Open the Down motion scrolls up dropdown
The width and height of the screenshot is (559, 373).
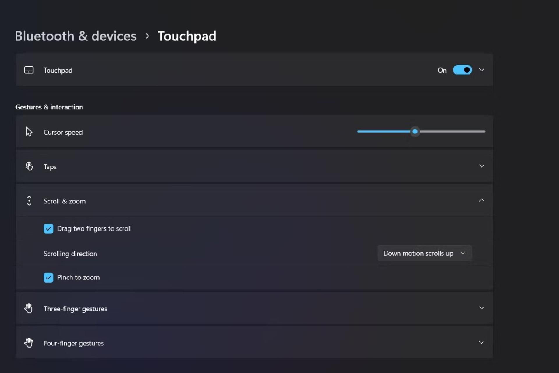[x=424, y=253]
